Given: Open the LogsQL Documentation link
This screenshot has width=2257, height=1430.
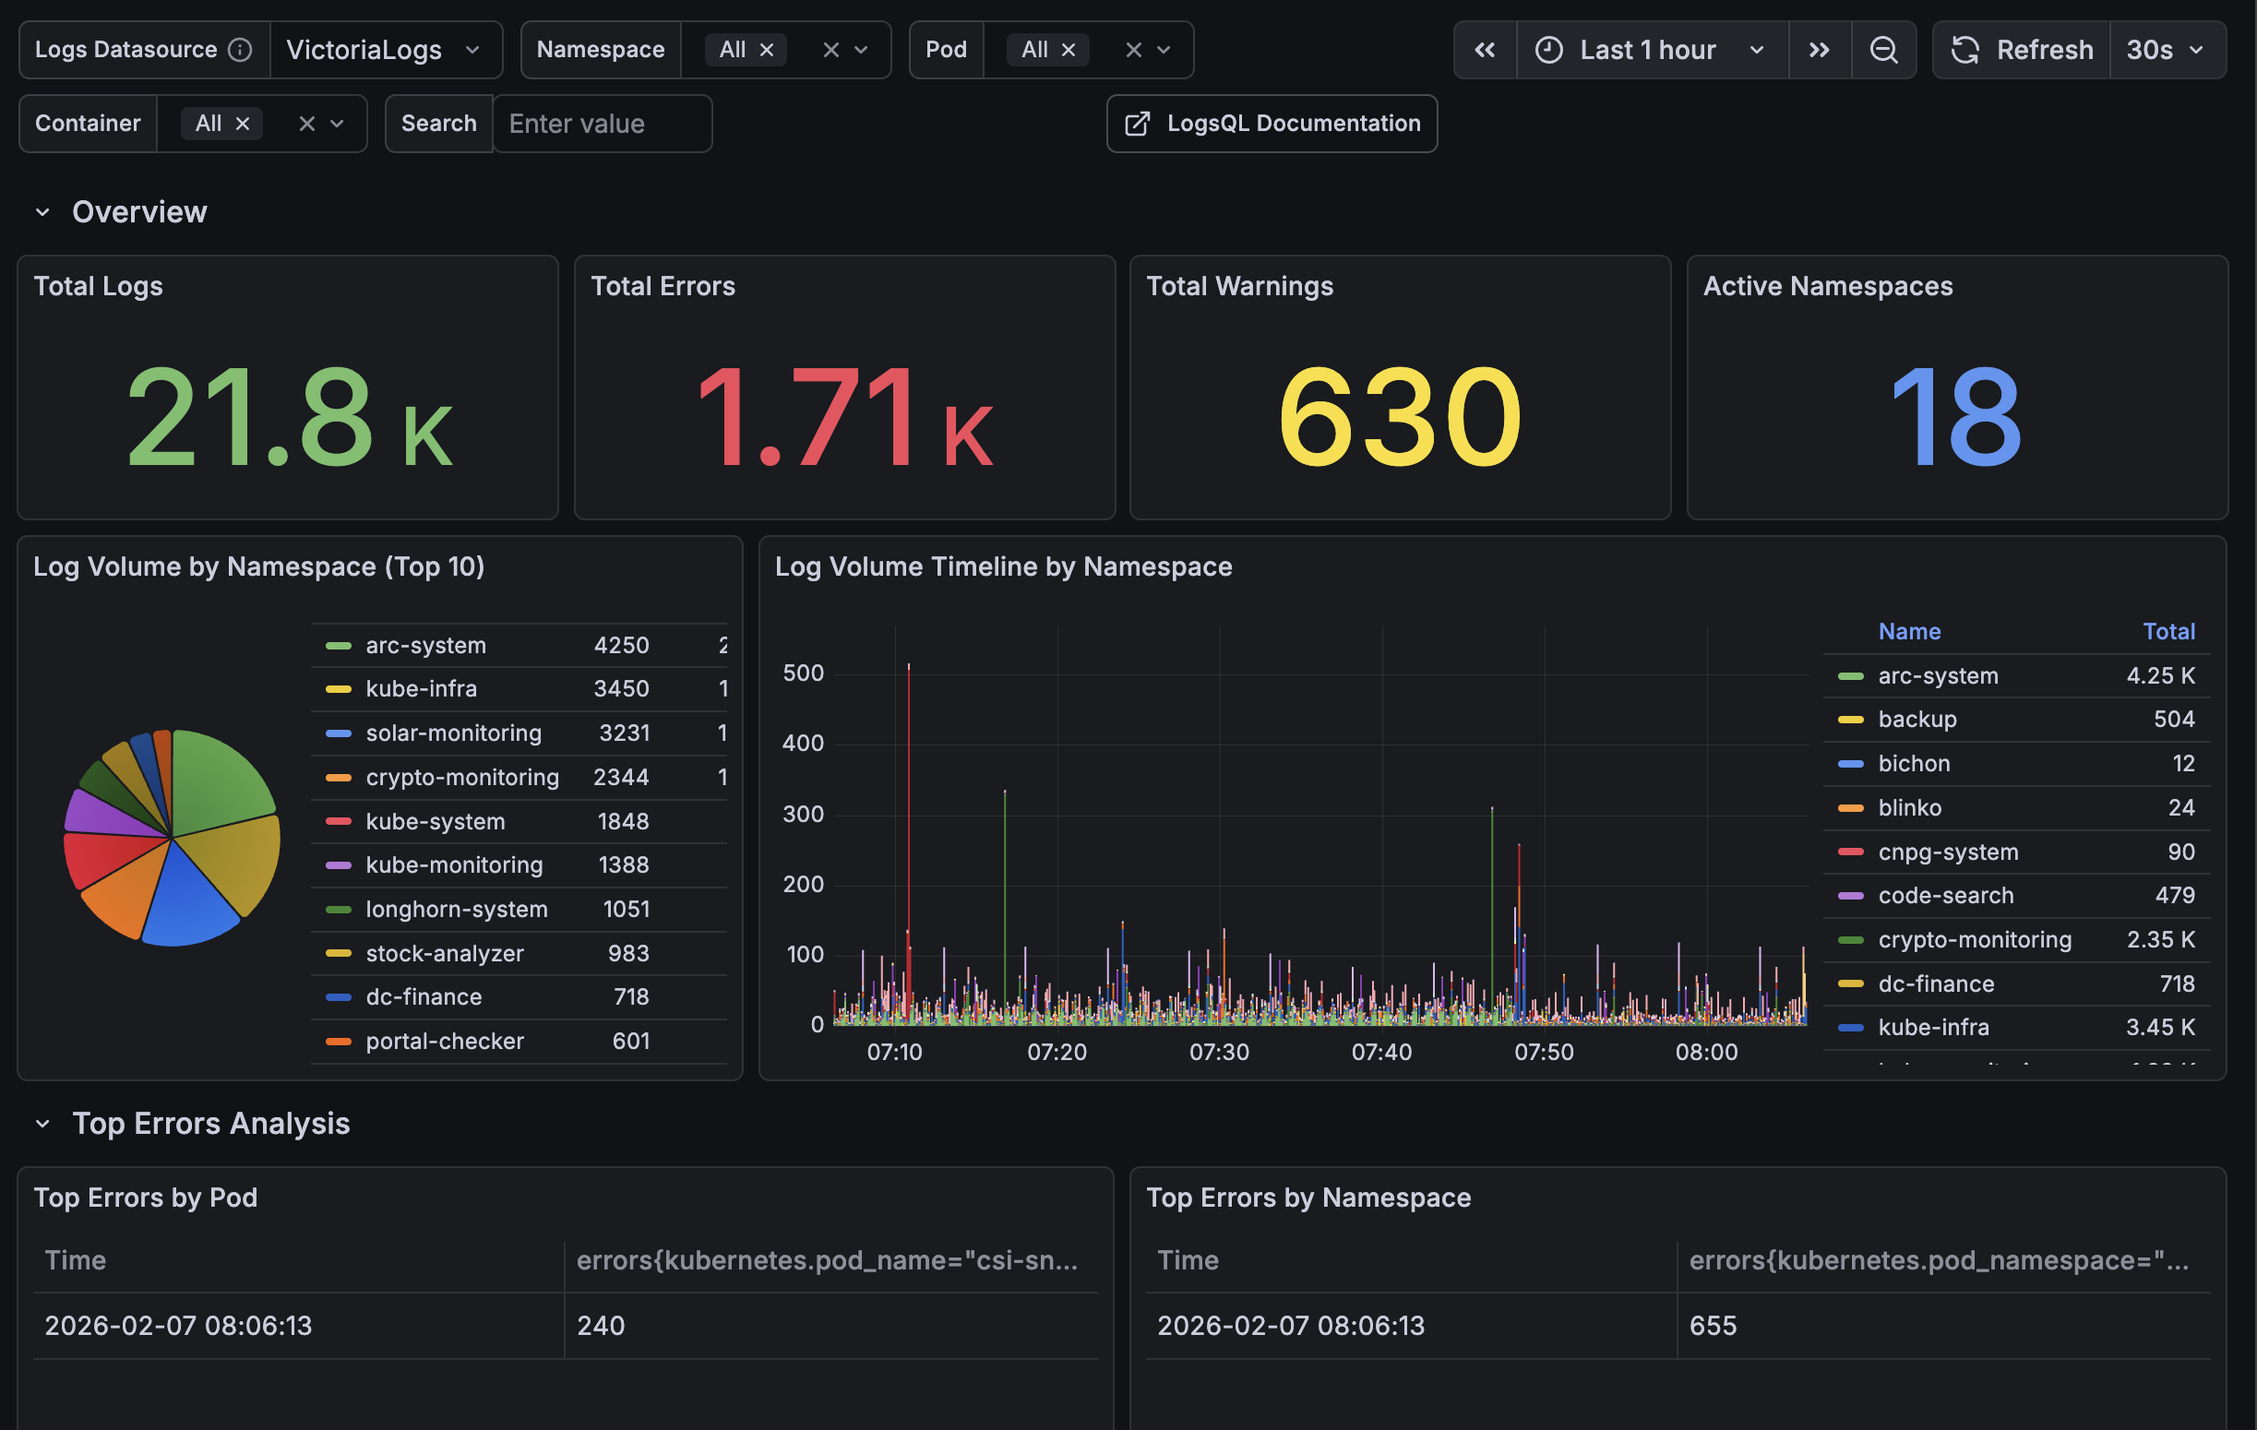Looking at the screenshot, I should point(1294,123).
